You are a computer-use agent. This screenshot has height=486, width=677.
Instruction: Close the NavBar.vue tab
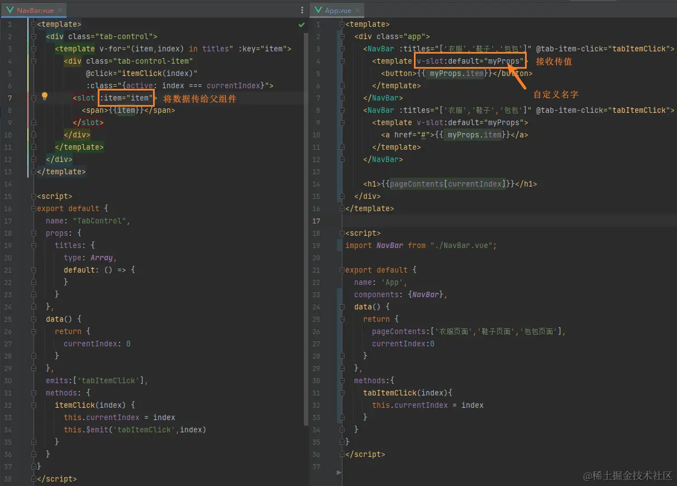tap(60, 11)
